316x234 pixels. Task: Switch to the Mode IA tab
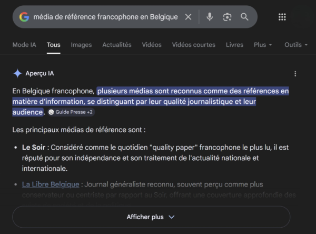click(25, 45)
